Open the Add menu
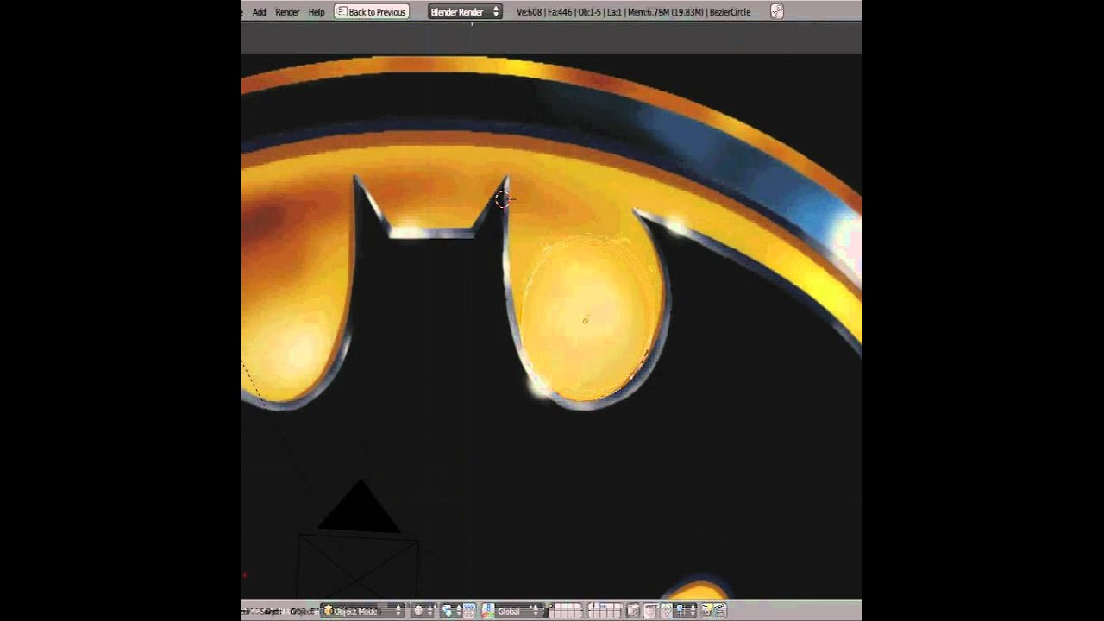The width and height of the screenshot is (1104, 621). [259, 12]
